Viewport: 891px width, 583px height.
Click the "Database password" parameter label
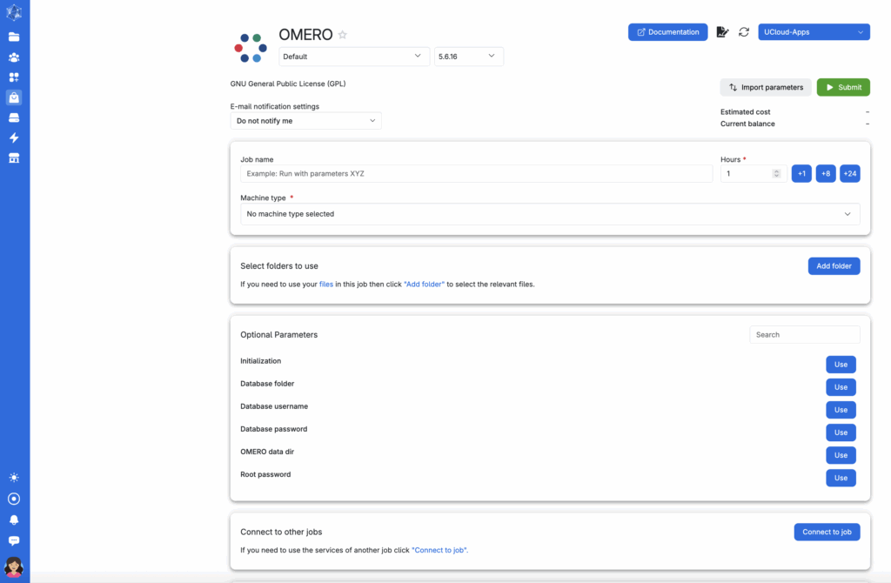274,429
